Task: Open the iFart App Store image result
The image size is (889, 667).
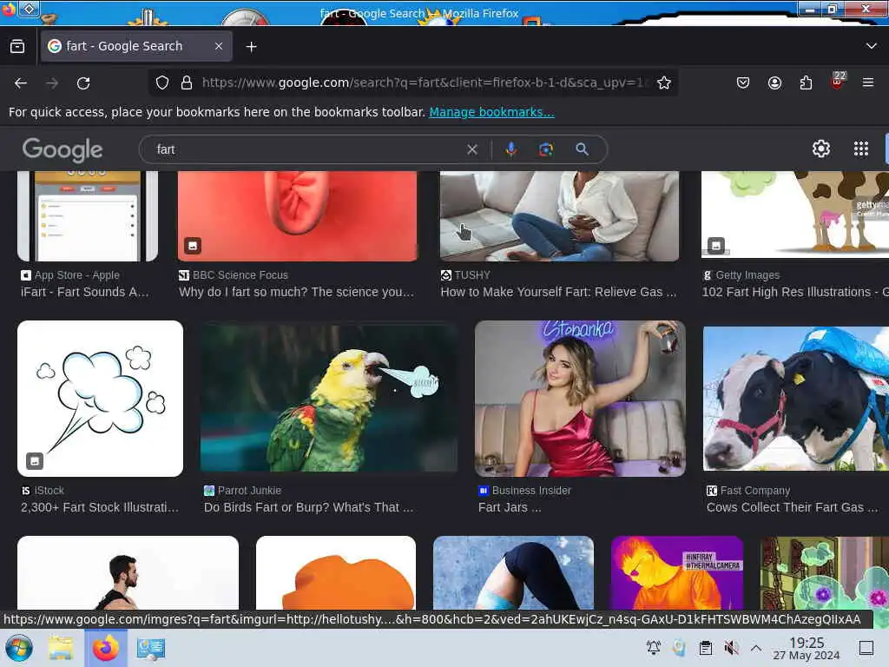Action: 88,216
